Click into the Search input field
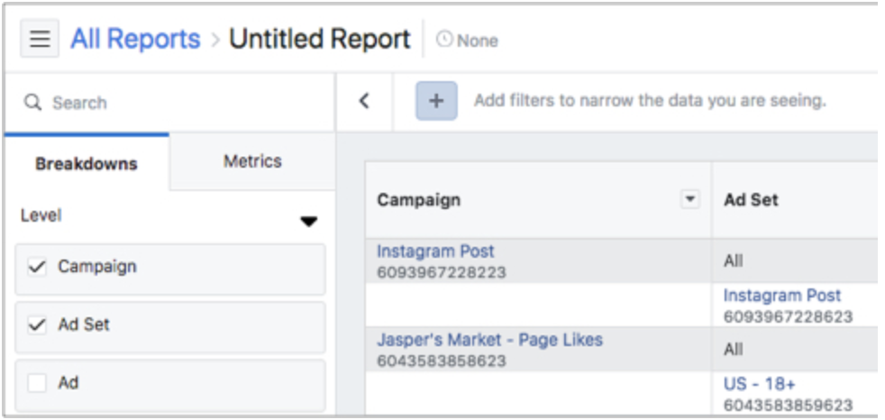Screen dimensions: 885x420 click(180, 103)
